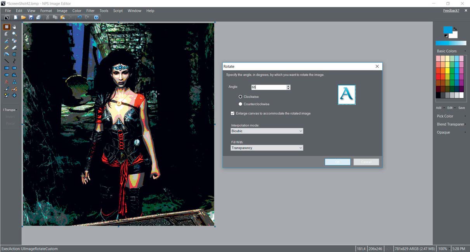This screenshot has width=470, height=252.
Task: Pick yellow swatch in Basic Colors
Action: [x=447, y=71]
